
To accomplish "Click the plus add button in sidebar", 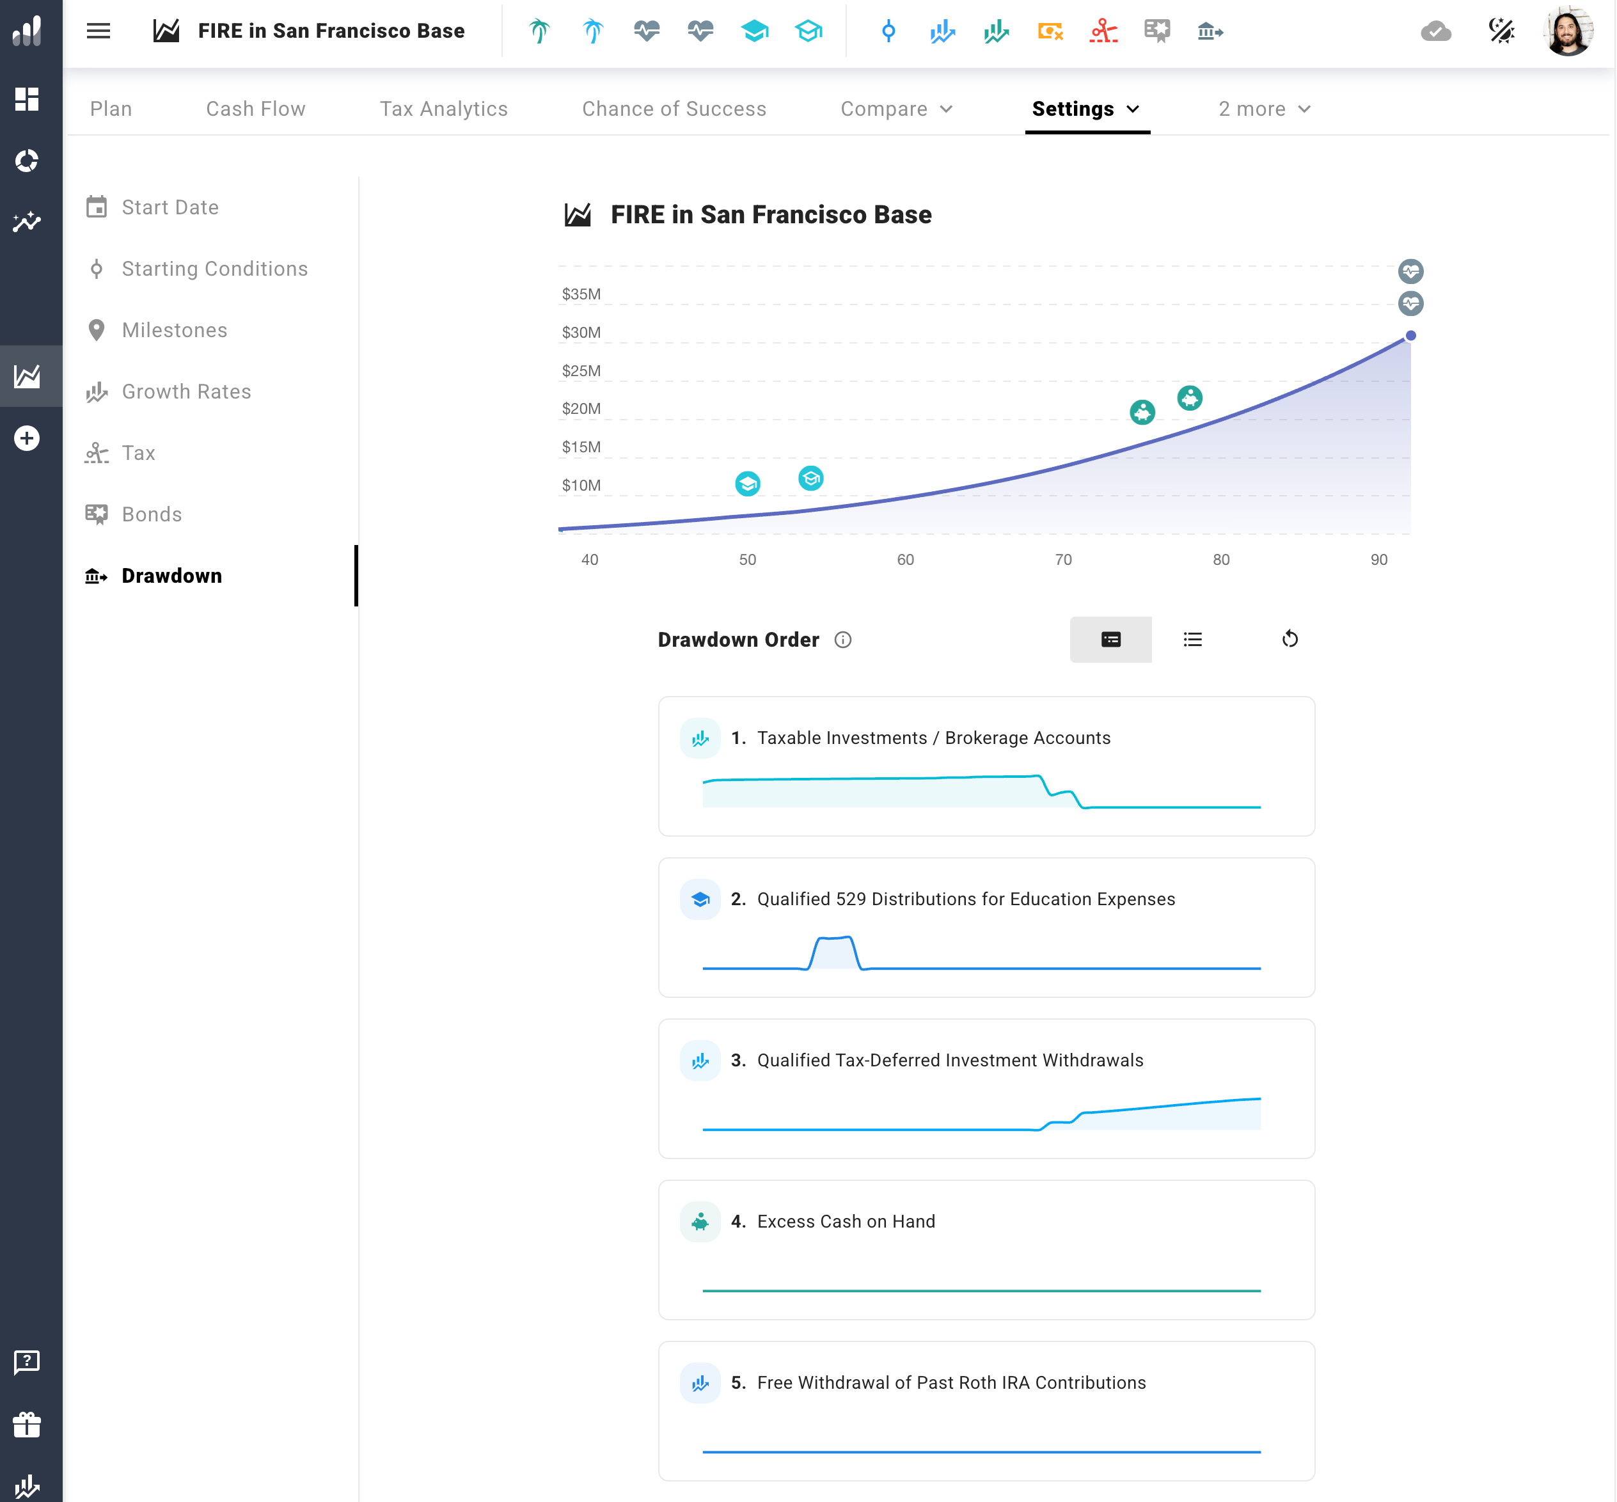I will tap(27, 438).
